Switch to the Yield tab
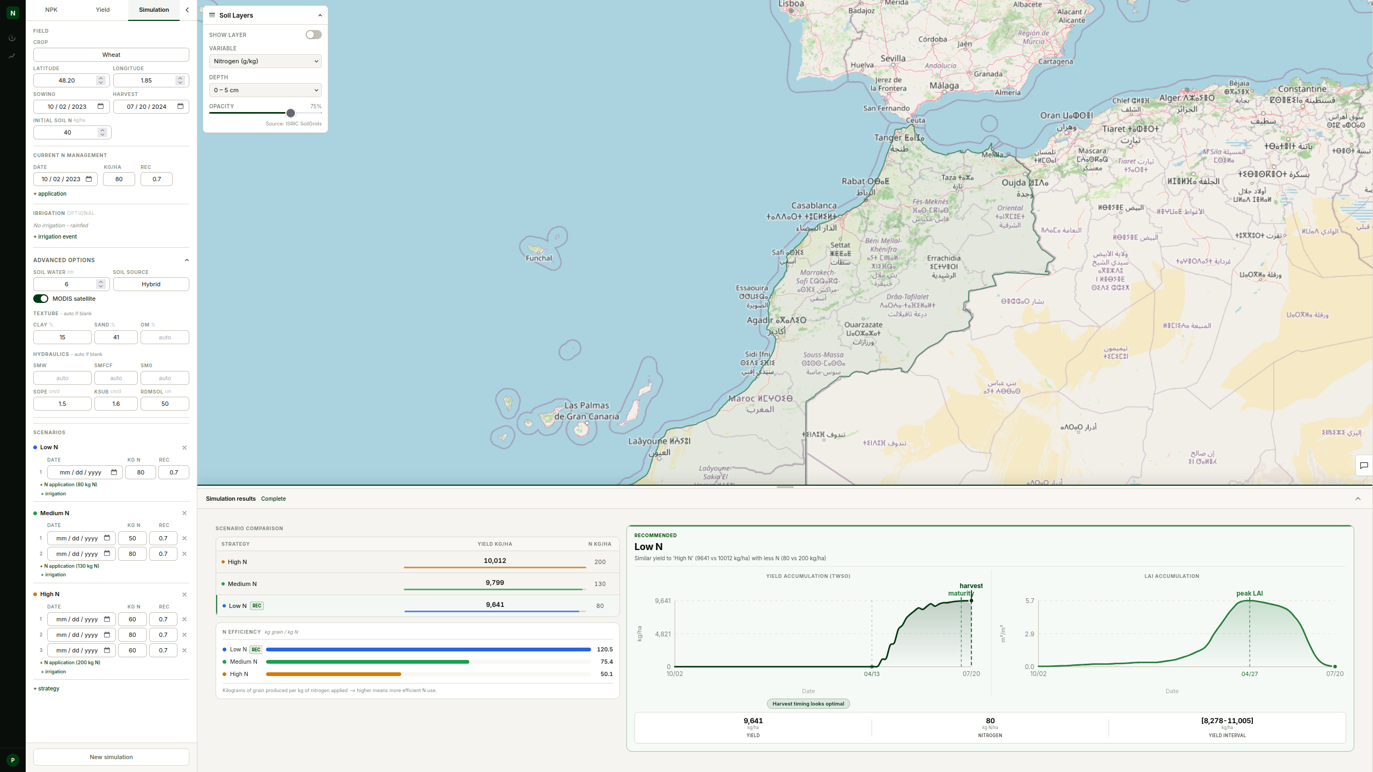The image size is (1373, 772). point(102,10)
